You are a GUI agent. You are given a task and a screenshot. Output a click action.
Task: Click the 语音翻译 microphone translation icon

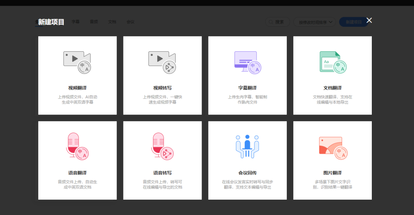click(x=77, y=146)
